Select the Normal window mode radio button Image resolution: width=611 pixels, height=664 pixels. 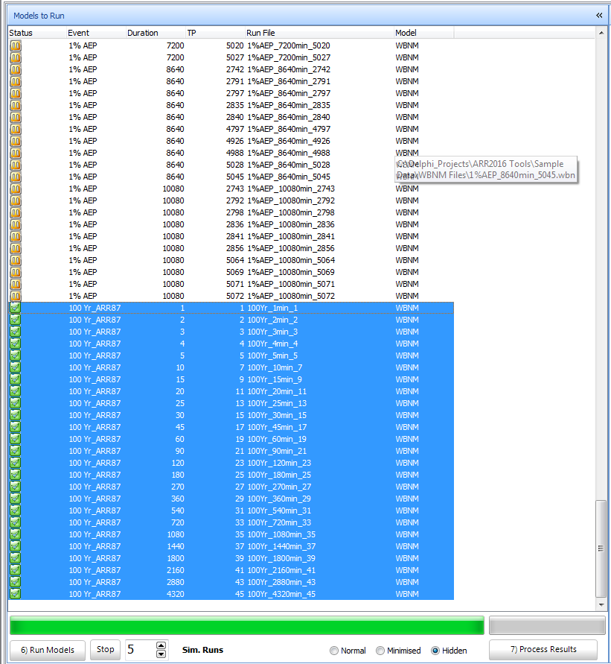click(x=334, y=651)
